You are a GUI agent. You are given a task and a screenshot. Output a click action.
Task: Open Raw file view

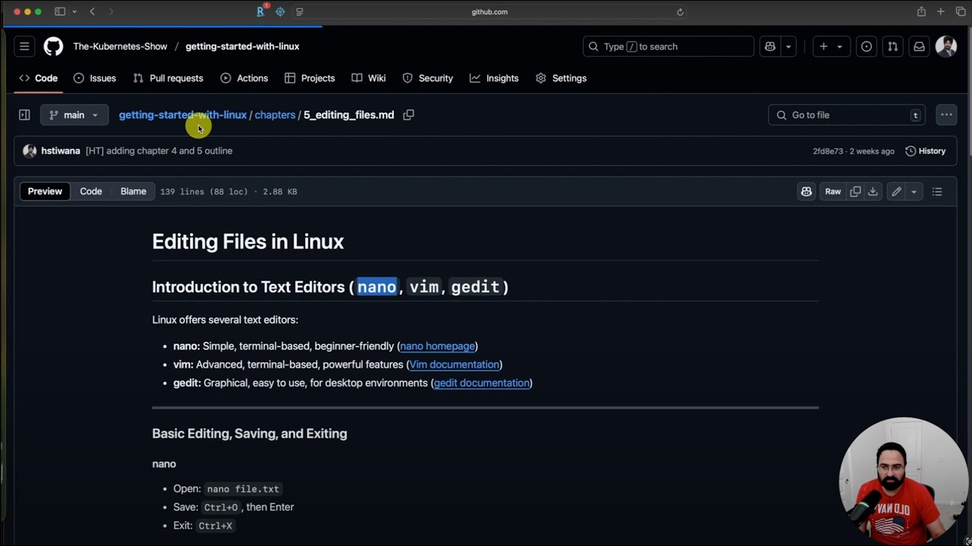pyautogui.click(x=833, y=192)
